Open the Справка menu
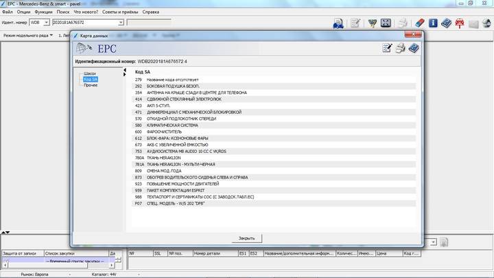494x278 pixels. click(150, 12)
